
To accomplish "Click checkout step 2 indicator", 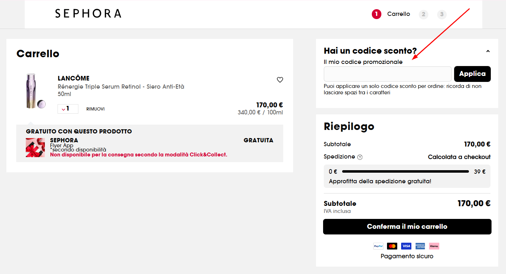I will point(423,14).
